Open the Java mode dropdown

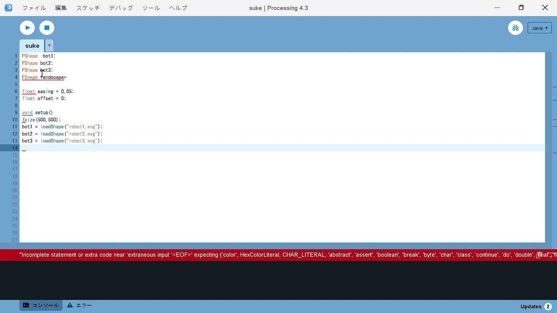(x=540, y=28)
